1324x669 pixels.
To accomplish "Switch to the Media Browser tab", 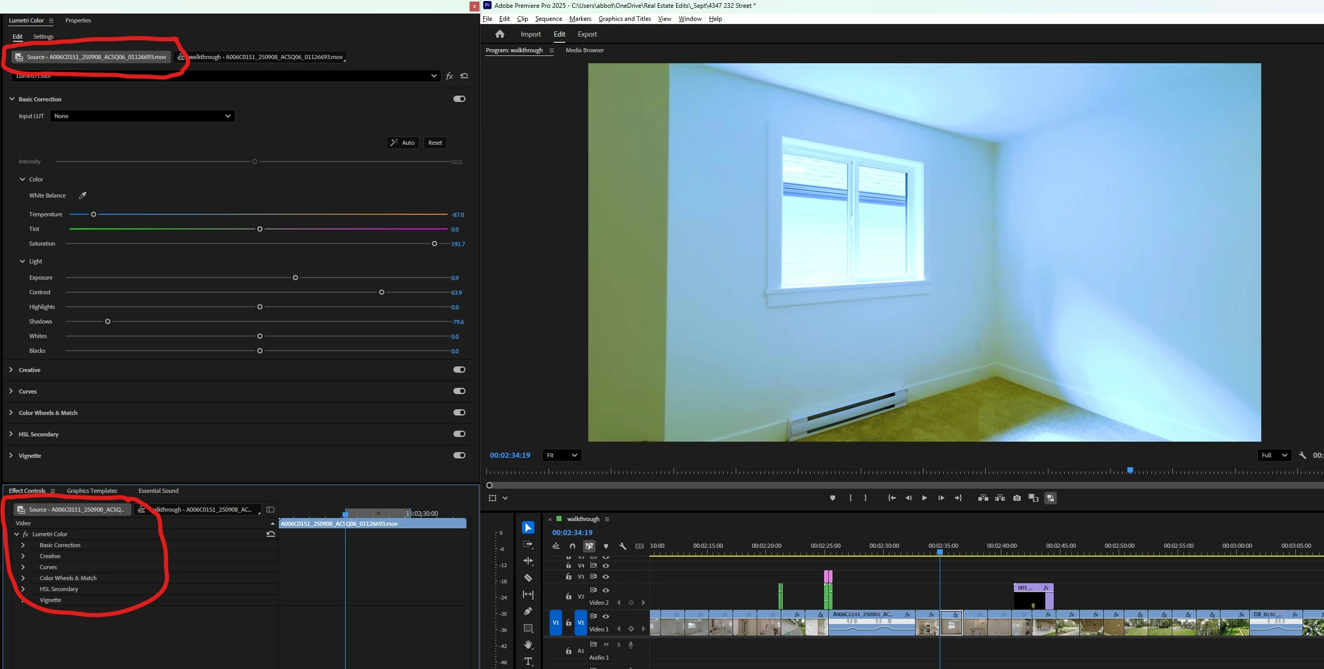I will click(585, 50).
